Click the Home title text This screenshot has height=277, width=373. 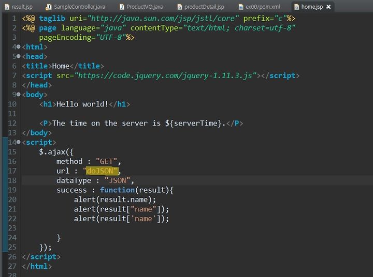click(61, 66)
